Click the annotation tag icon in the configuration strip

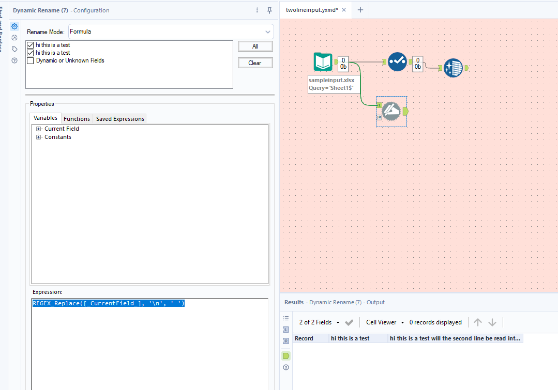(14, 49)
